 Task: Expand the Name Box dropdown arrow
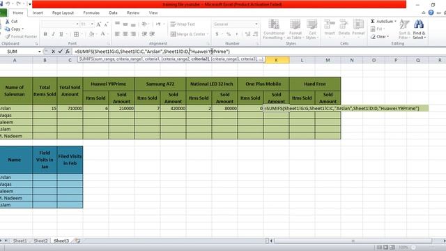click(x=39, y=52)
